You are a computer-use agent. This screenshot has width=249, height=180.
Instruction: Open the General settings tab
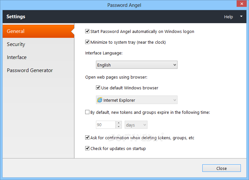click(x=39, y=31)
